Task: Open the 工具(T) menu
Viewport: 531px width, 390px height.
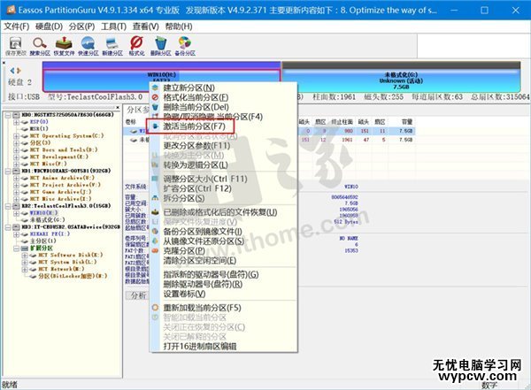Action: [x=114, y=27]
